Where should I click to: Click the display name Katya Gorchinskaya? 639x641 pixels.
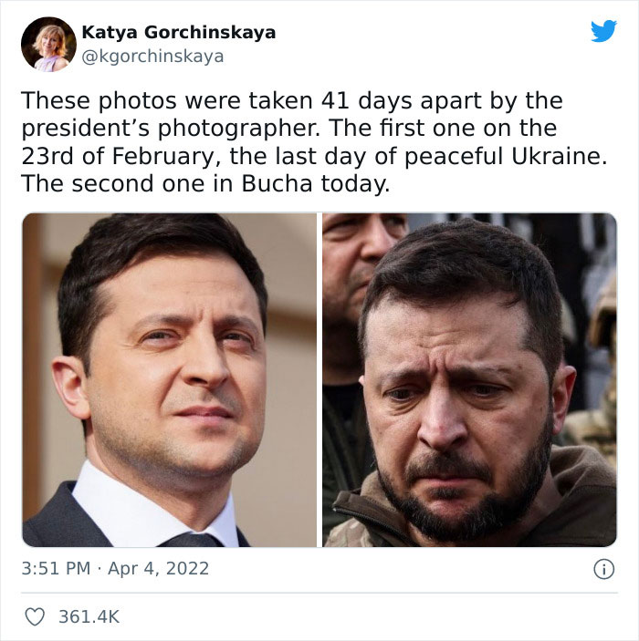coord(178,33)
